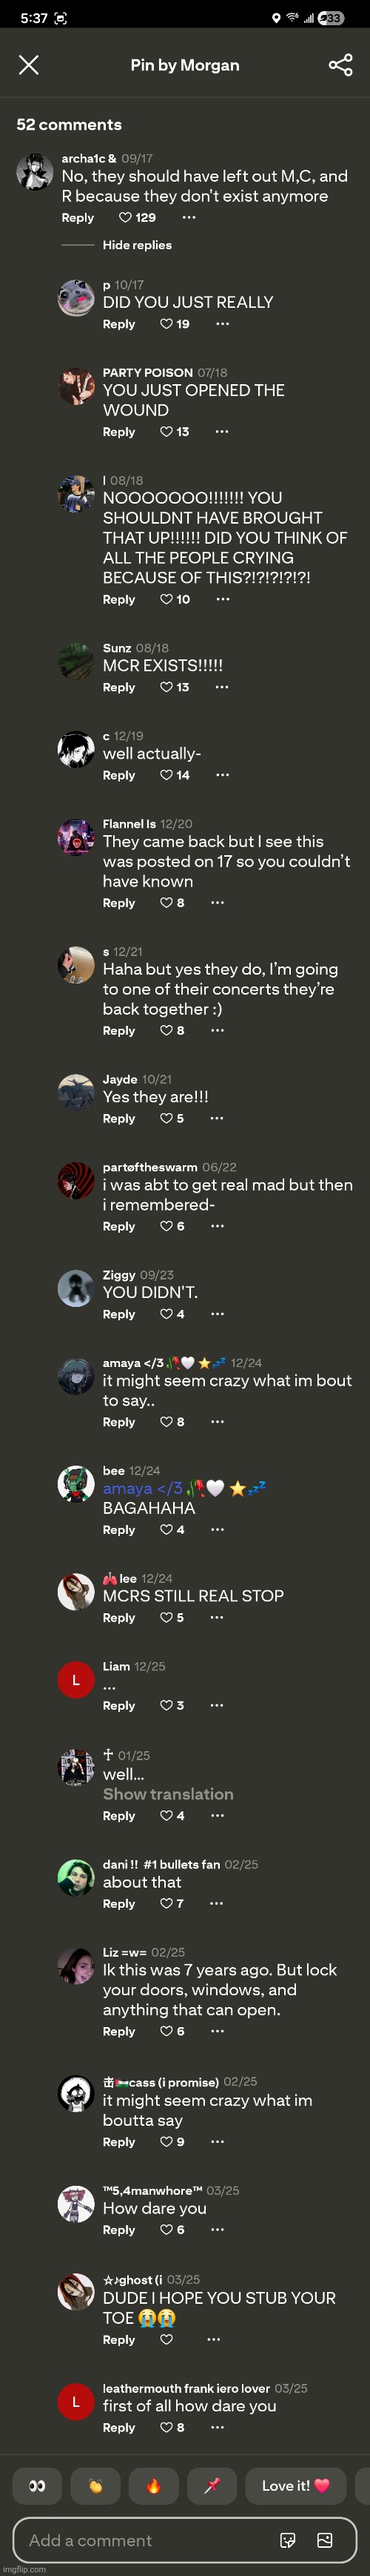
Task: Send the fire emoji quick reaction
Action: click(x=154, y=2485)
